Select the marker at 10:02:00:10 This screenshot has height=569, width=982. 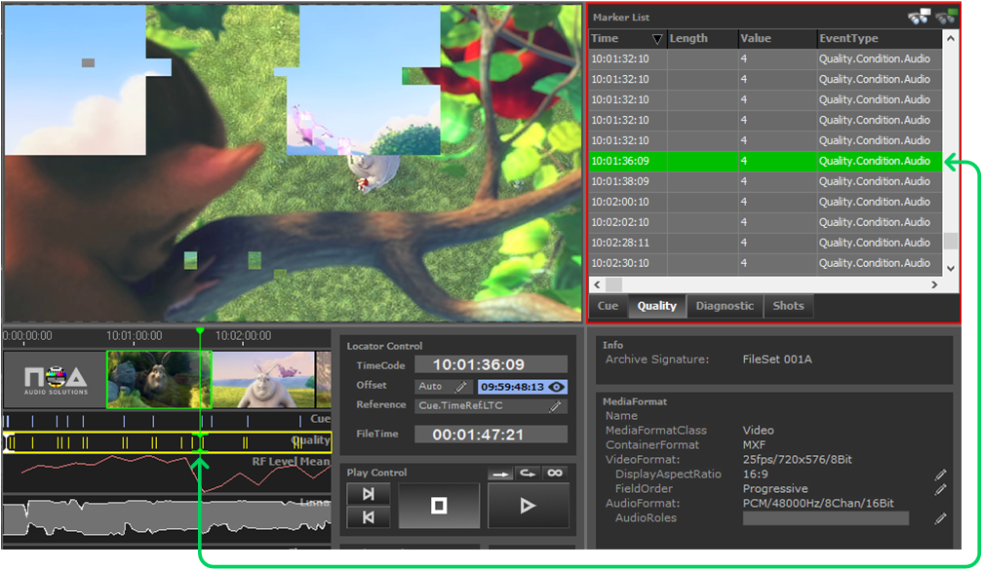[x=766, y=203]
